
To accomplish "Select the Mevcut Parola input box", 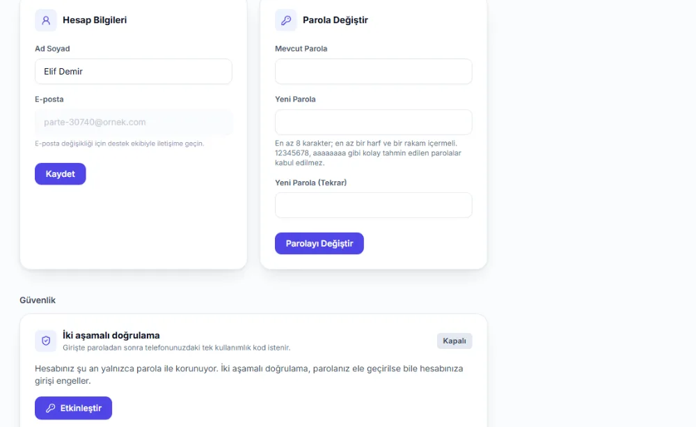I will 374,72.
